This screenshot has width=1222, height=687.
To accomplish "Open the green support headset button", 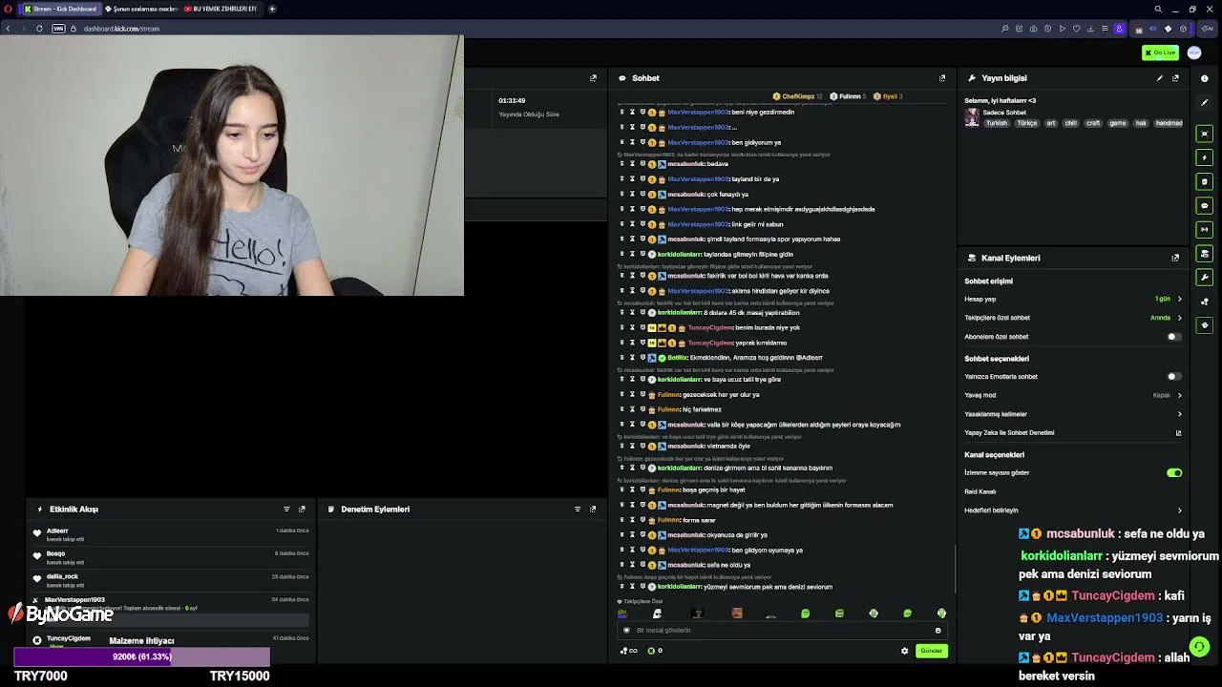I will point(1200,646).
